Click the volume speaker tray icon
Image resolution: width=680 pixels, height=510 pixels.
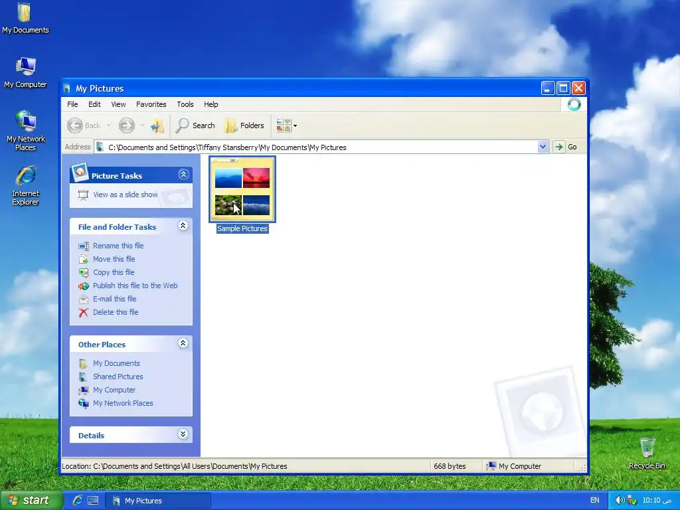(x=620, y=500)
